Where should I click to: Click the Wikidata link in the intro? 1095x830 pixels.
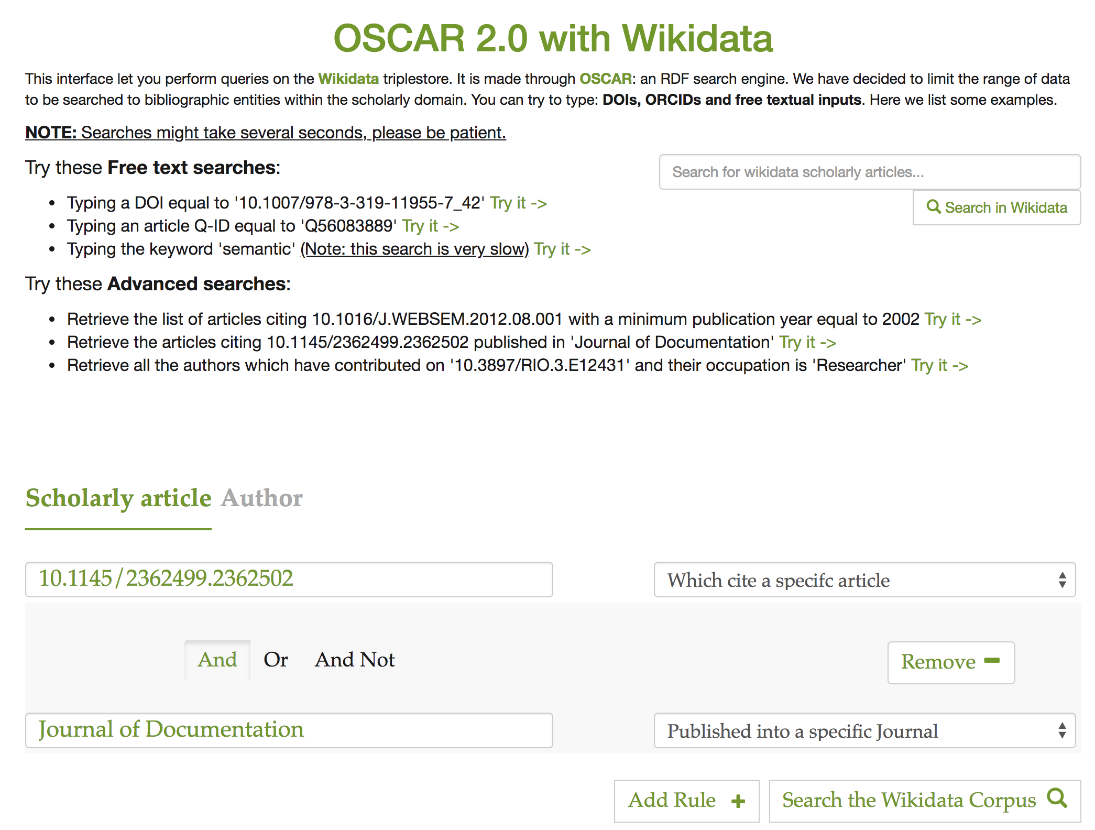click(348, 79)
